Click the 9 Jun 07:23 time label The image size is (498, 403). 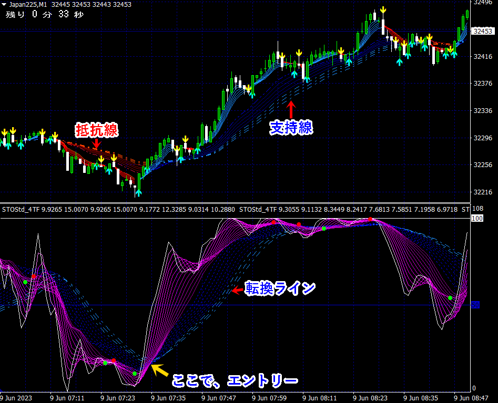pos(117,398)
